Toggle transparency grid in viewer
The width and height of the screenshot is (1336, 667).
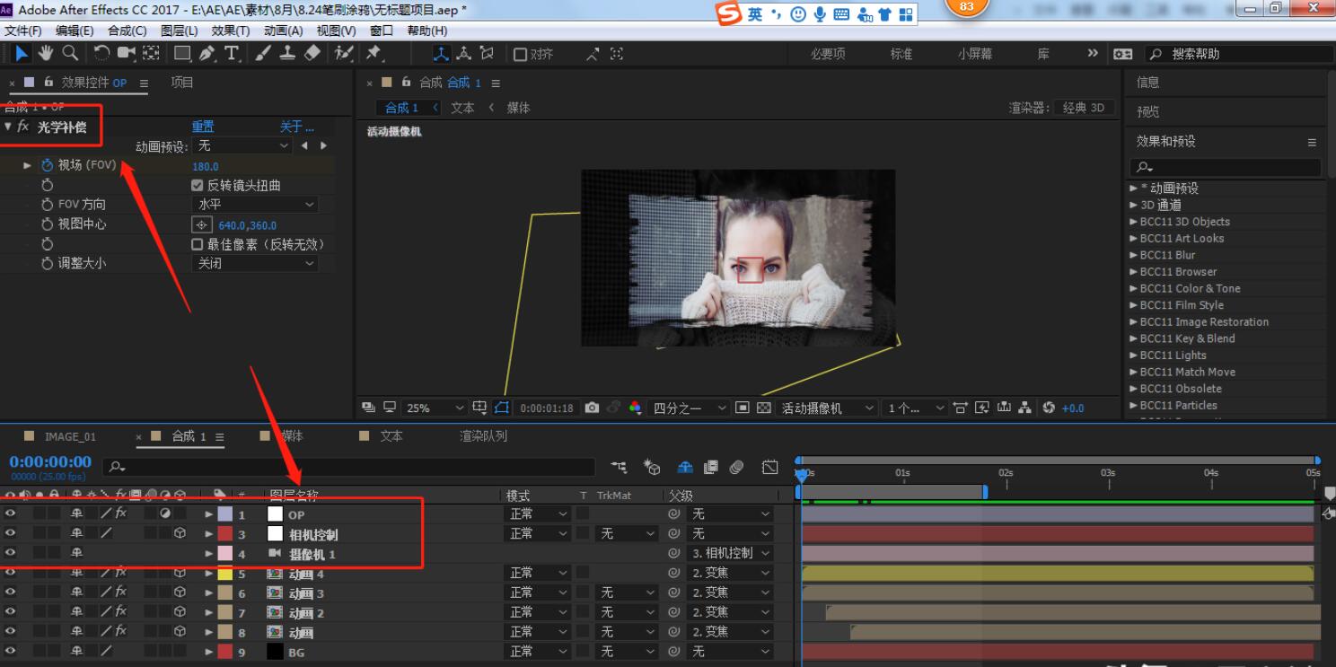pos(764,408)
